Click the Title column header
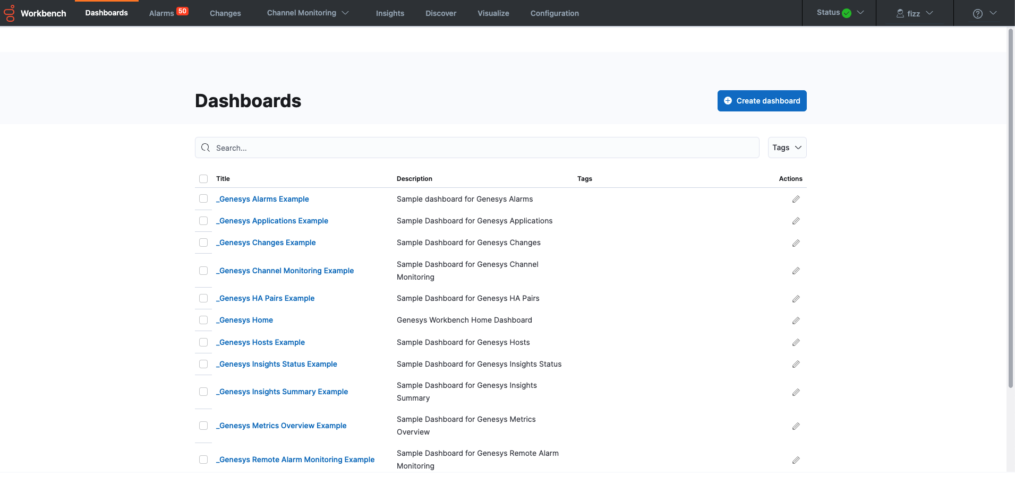Screen dimensions: 1015x485 click(x=223, y=179)
